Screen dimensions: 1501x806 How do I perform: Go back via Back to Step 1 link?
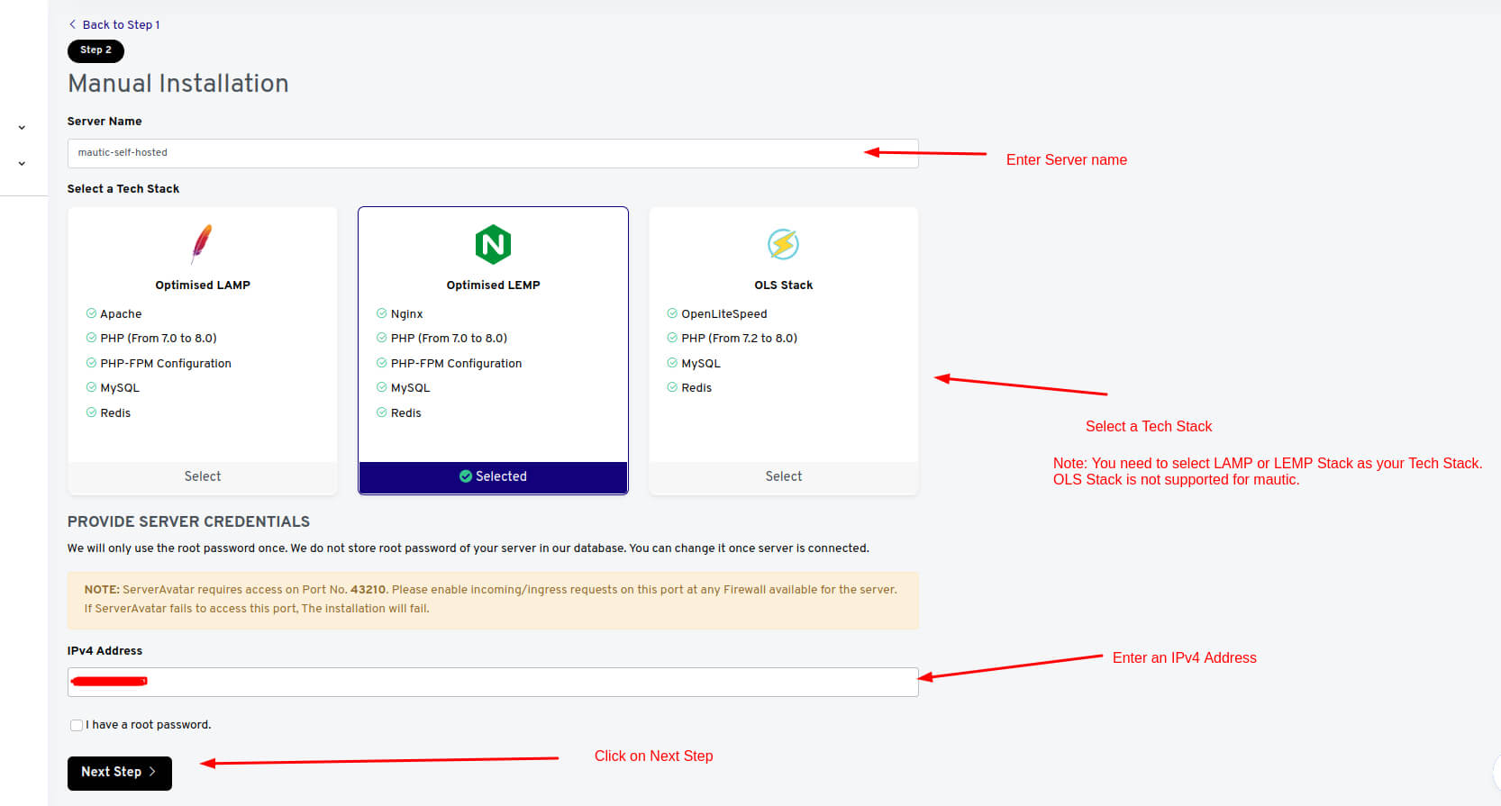tap(114, 25)
